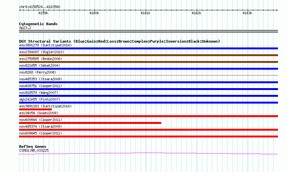Select the red esv34054 loss bar
The width and height of the screenshot is (287, 172).
pyautogui.click(x=148, y=116)
